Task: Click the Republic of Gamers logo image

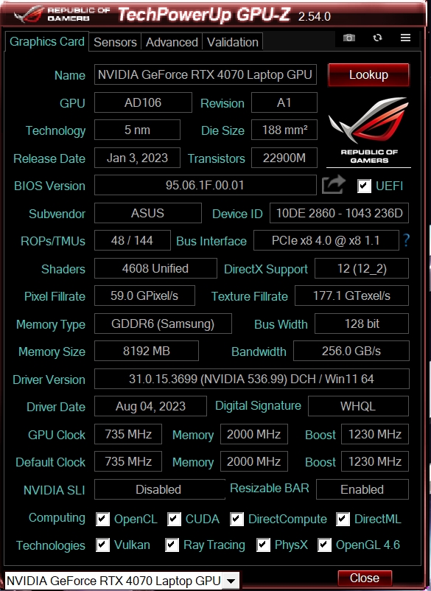Action: pos(368,130)
